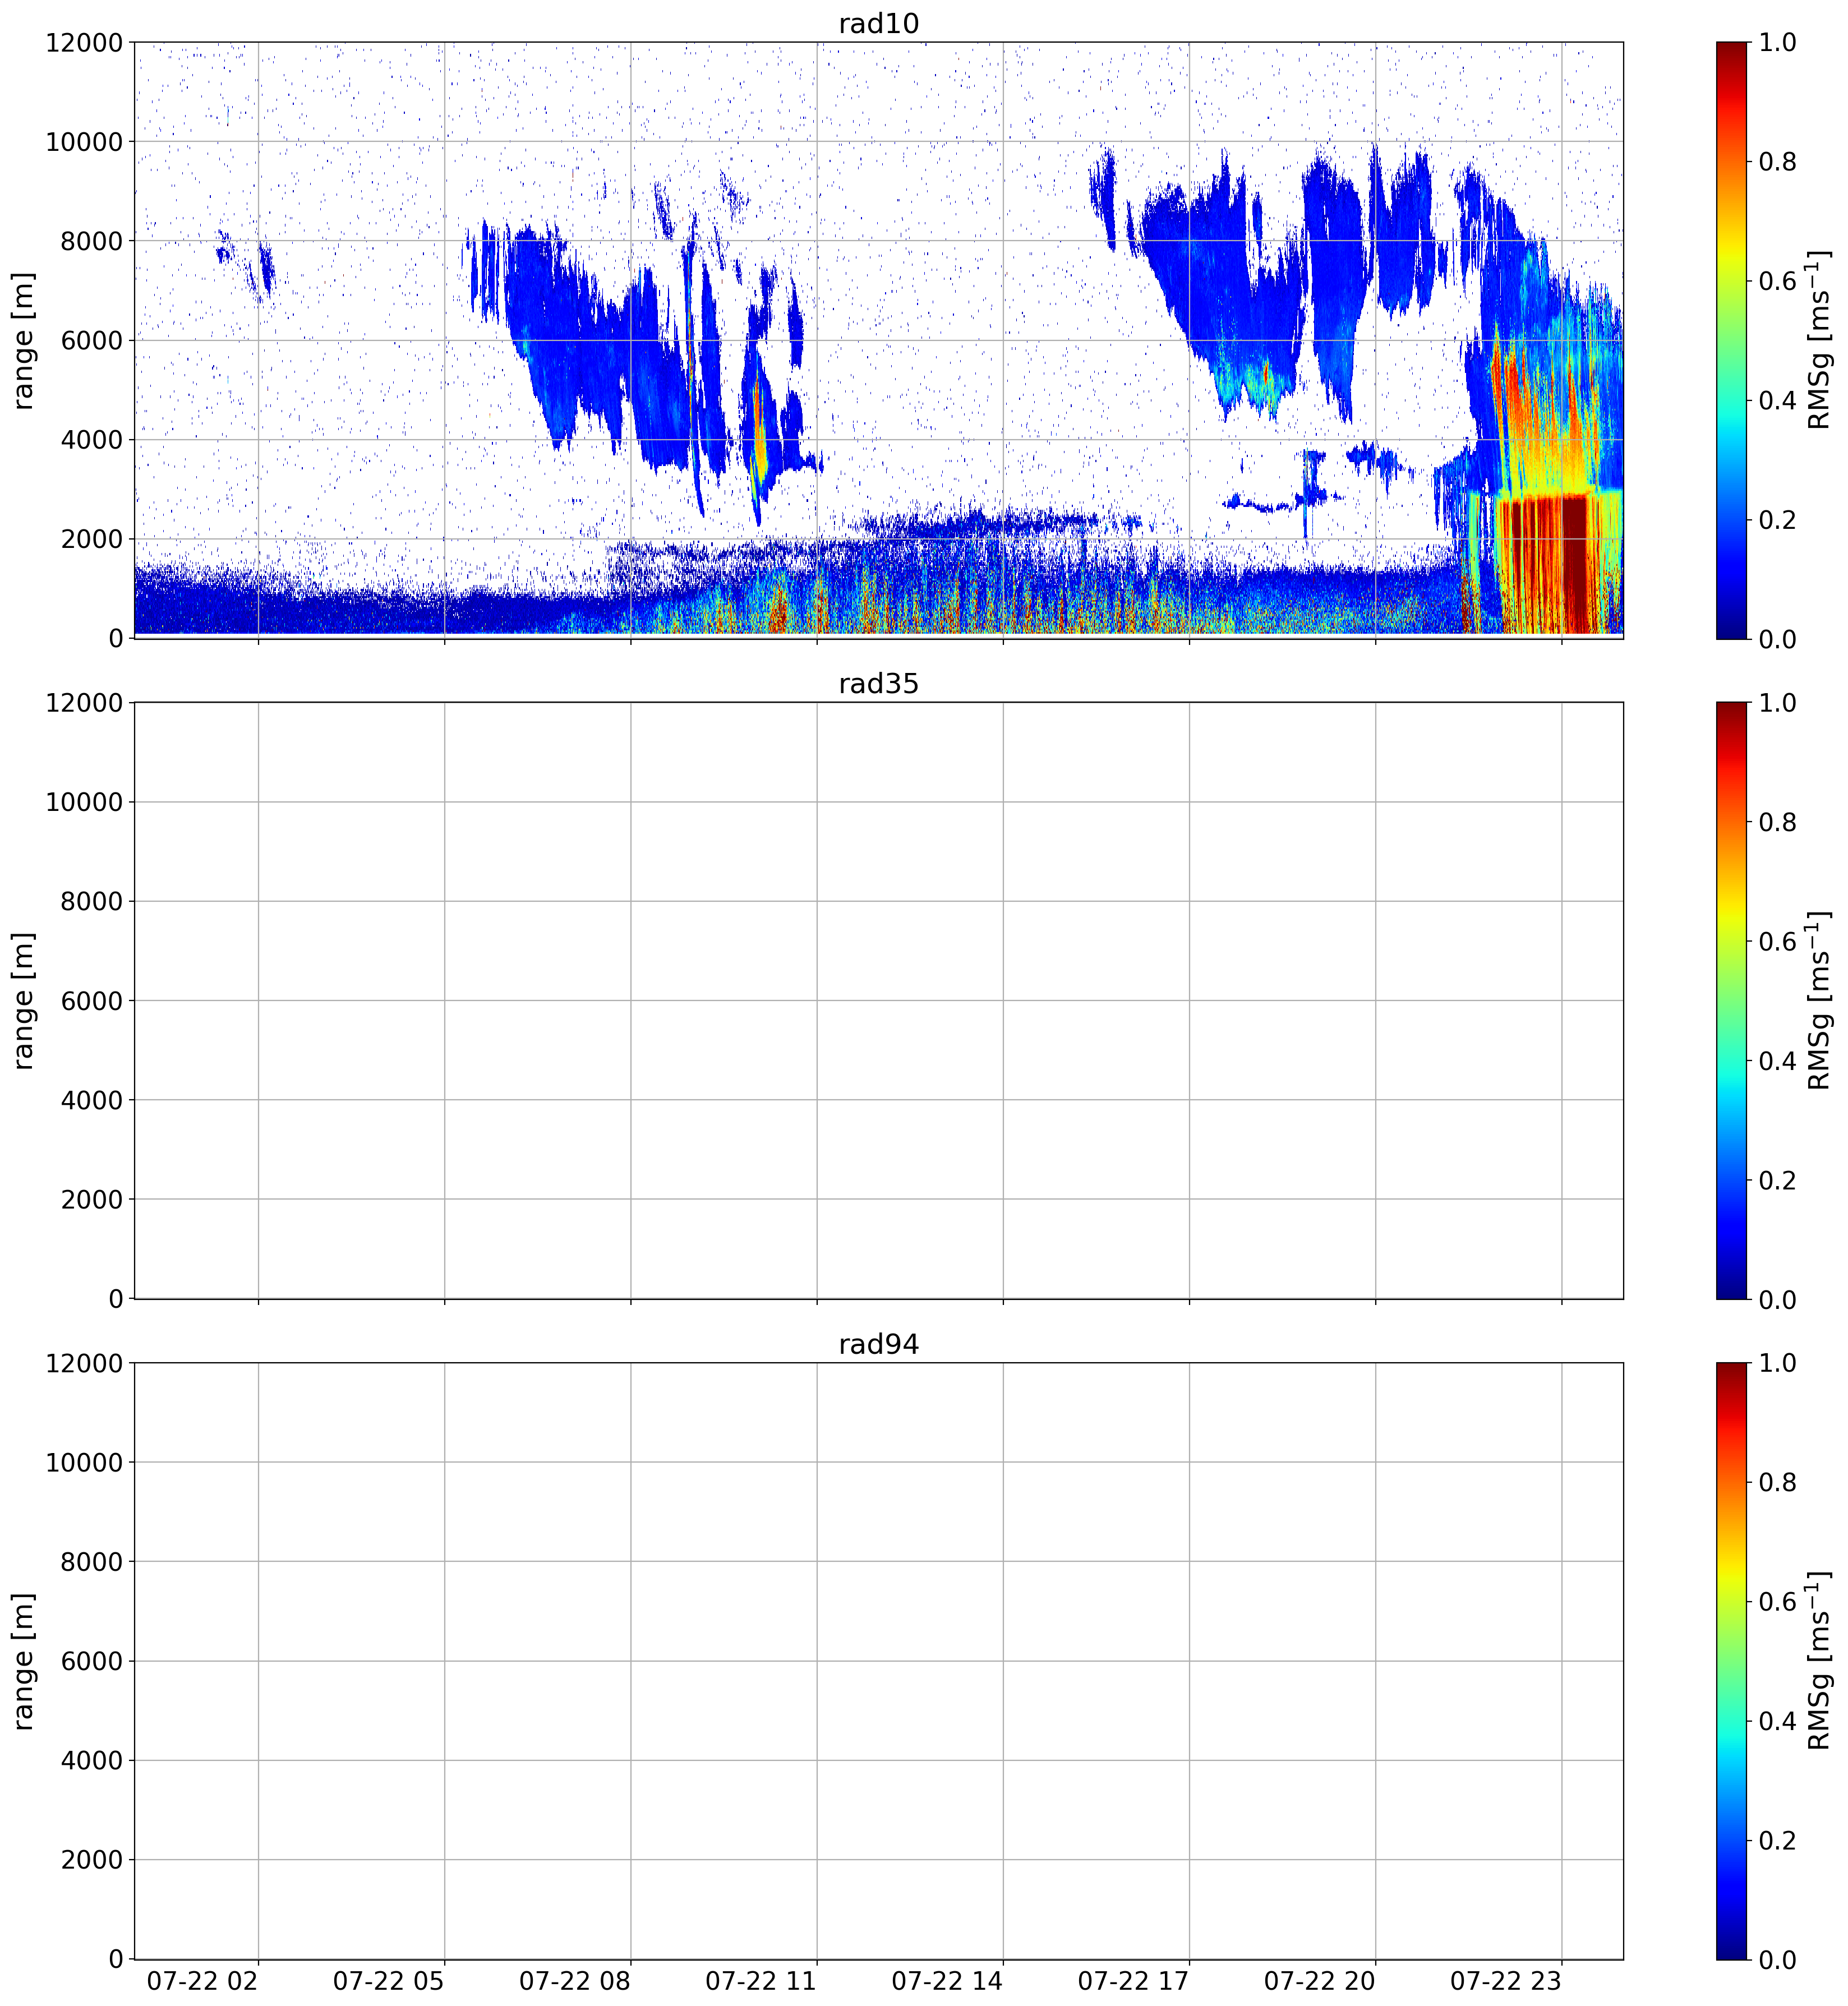Click the 2000 tick label on rad94 axis

pyautogui.click(x=91, y=1860)
